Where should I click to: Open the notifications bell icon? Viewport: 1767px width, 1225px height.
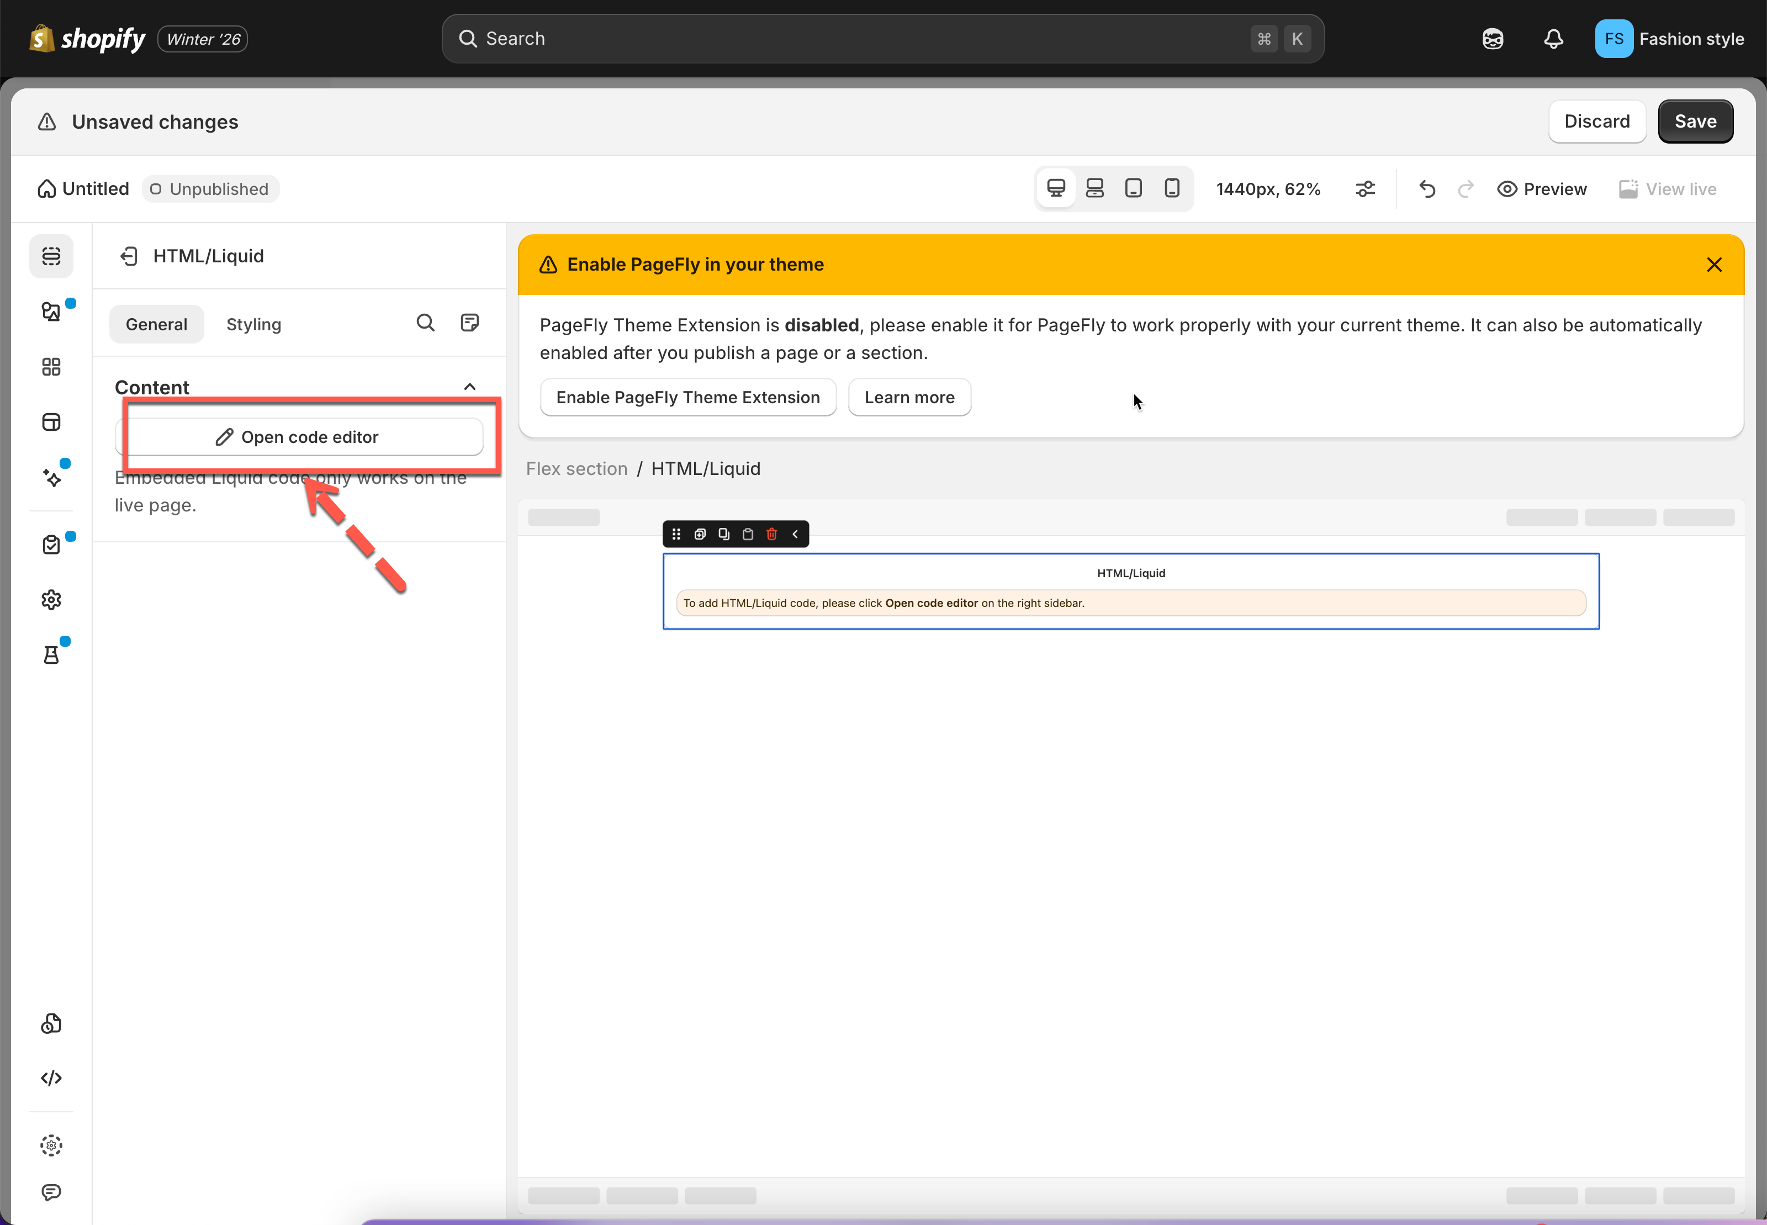[x=1553, y=39]
